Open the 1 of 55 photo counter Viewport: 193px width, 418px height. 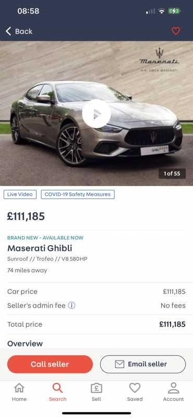click(x=172, y=173)
